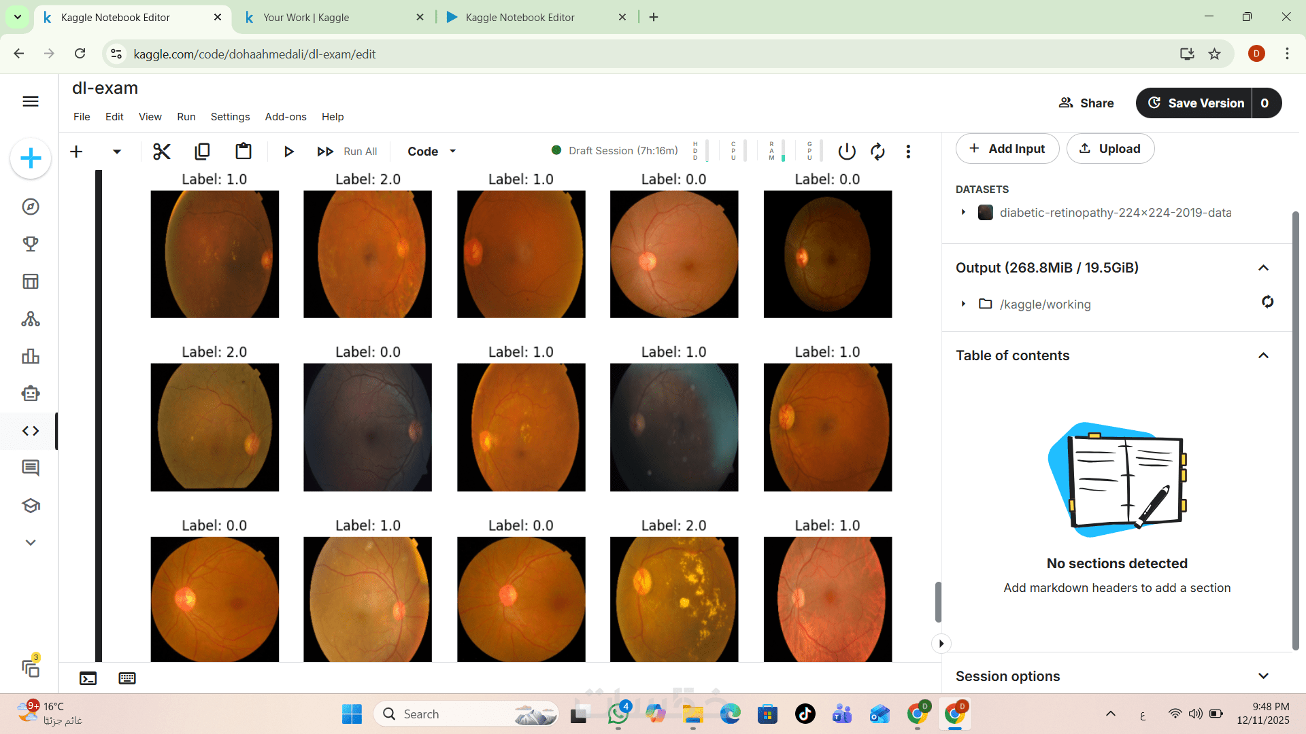Collapse the Table of contents section
Viewport: 1306px width, 734px height.
pos(1263,355)
